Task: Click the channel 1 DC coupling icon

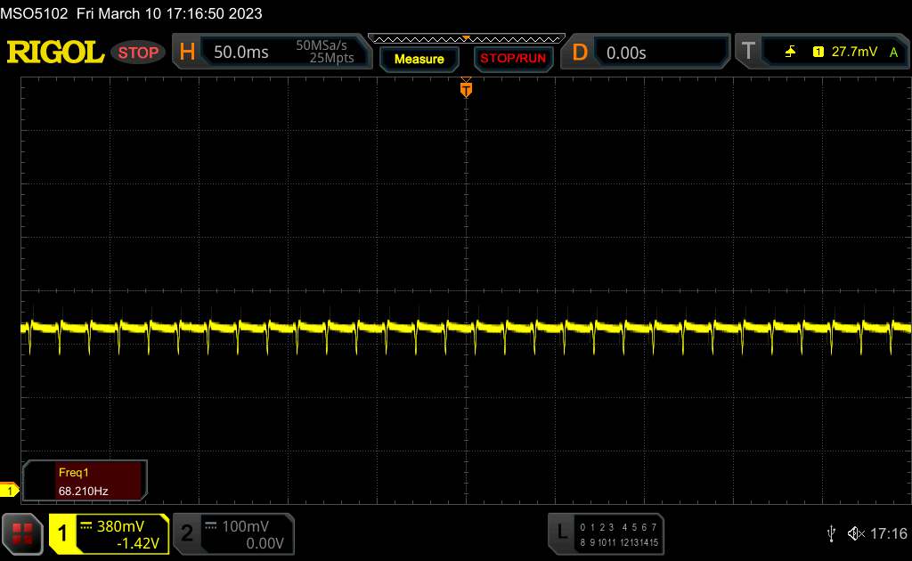Action: pyautogui.click(x=86, y=526)
